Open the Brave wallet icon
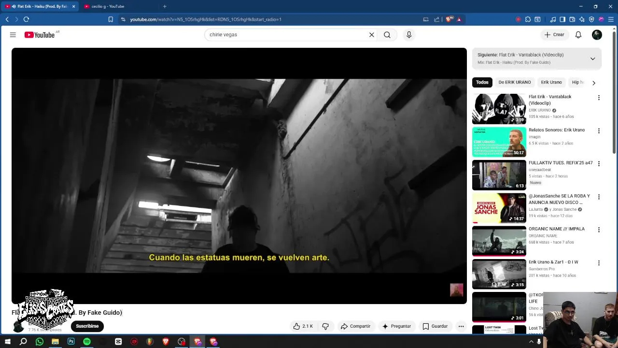The image size is (618, 348). tap(572, 19)
